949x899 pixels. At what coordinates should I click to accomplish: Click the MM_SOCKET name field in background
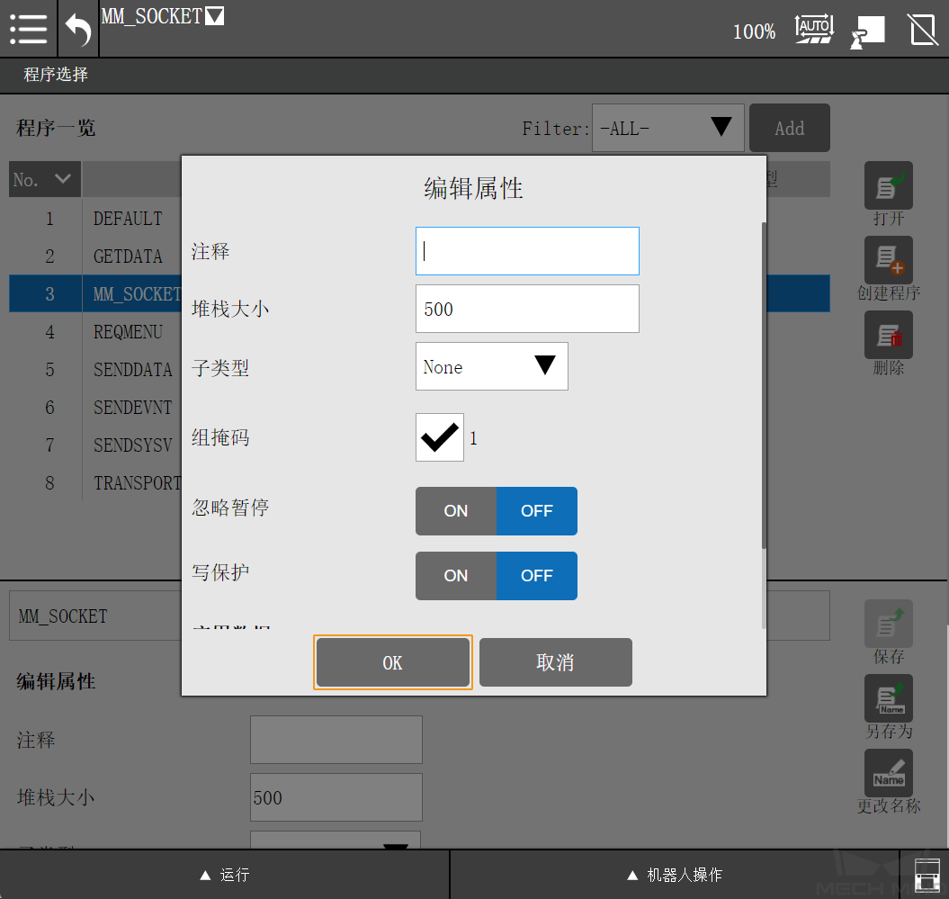95,616
